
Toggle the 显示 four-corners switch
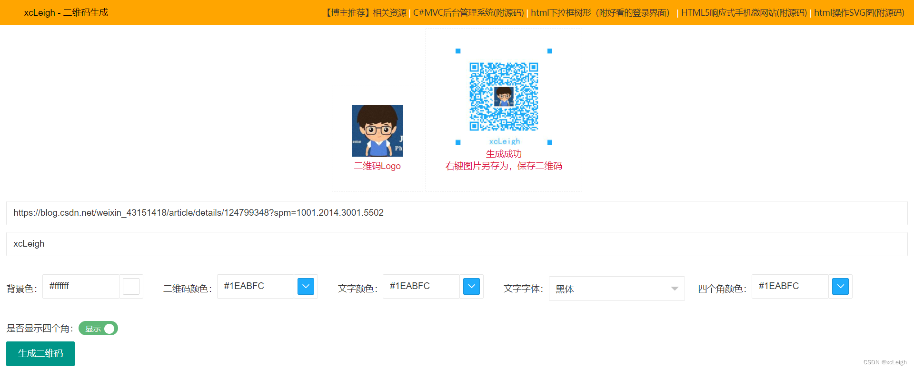[98, 329]
